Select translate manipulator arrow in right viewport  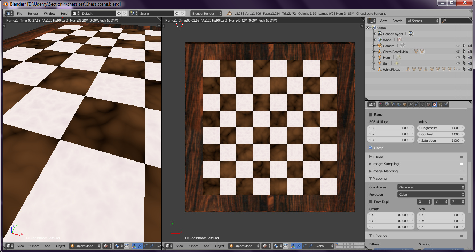[x=299, y=246]
